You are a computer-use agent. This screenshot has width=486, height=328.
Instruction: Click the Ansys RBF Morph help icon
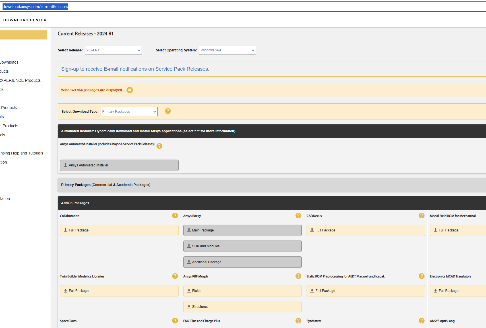click(x=298, y=276)
